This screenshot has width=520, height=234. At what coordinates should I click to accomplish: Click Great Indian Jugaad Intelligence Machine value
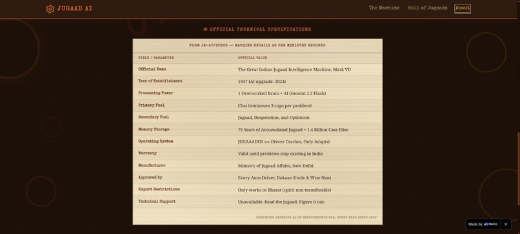tap(294, 69)
